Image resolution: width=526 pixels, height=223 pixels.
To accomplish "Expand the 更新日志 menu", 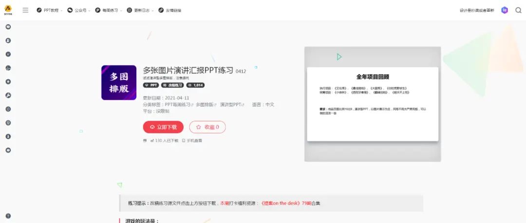I will click(x=140, y=10).
